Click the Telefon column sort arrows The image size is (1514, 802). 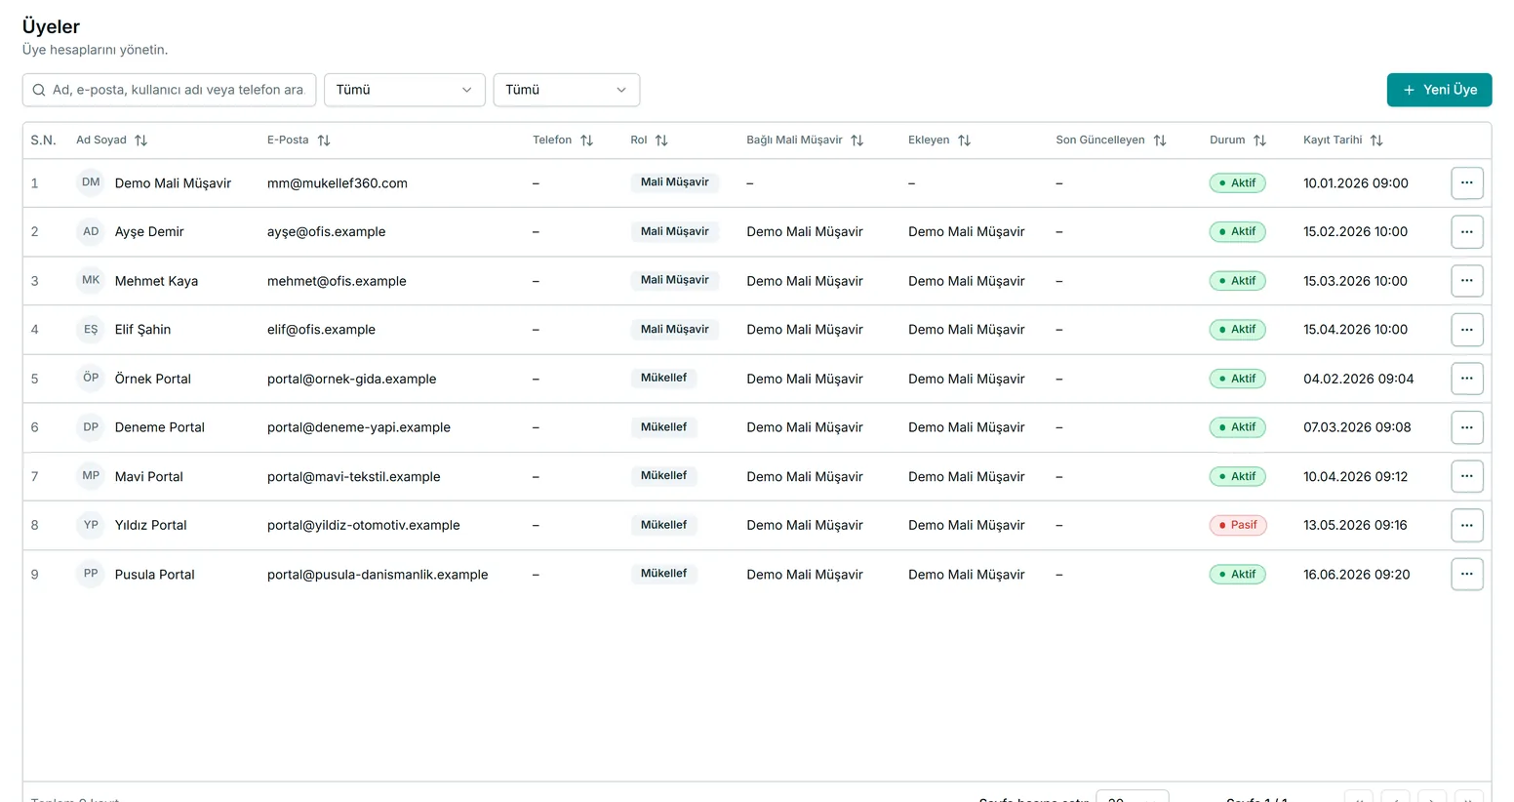(x=586, y=140)
